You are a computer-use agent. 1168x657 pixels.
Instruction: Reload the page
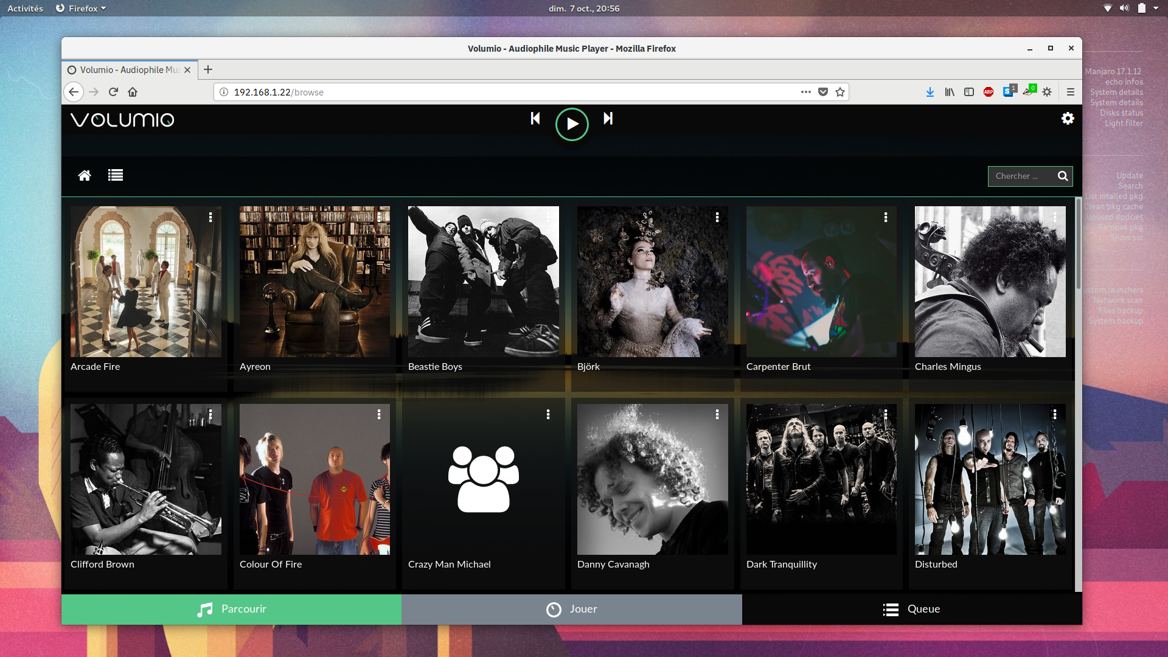(113, 92)
